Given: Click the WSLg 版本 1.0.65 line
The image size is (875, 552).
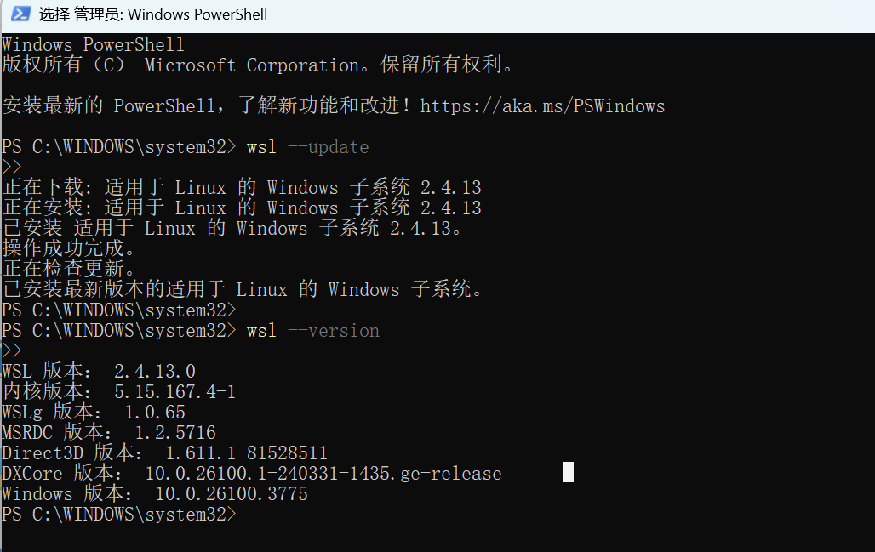Looking at the screenshot, I should (94, 412).
